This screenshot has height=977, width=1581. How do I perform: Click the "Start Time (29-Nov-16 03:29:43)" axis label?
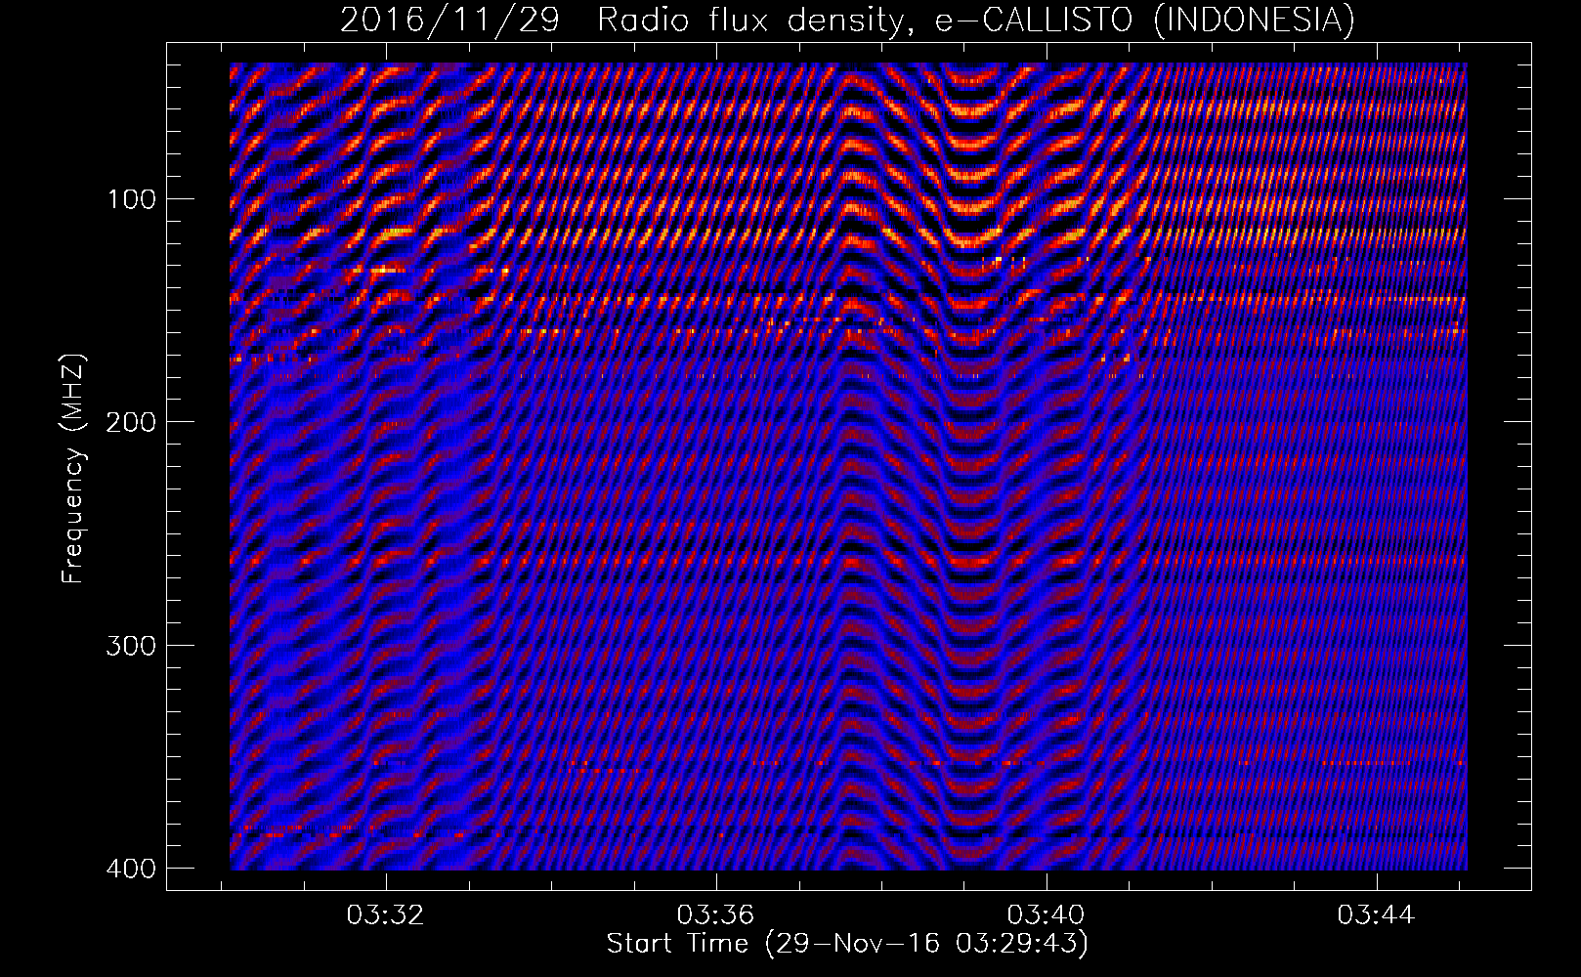click(847, 944)
